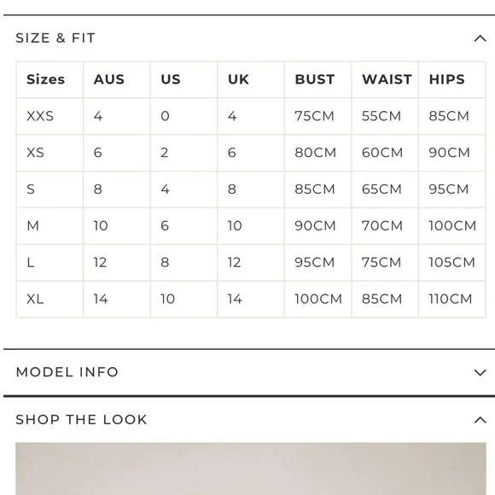Select the L size row label
495x495 pixels.
[x=31, y=263]
